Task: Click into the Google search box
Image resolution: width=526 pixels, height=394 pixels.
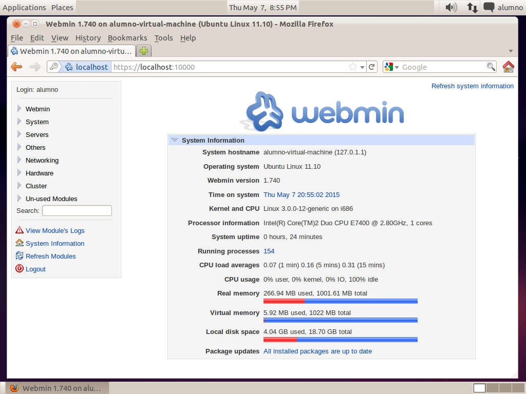Action: point(443,67)
